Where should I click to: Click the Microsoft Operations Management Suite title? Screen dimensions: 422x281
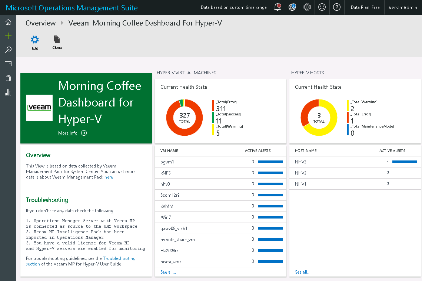click(72, 8)
